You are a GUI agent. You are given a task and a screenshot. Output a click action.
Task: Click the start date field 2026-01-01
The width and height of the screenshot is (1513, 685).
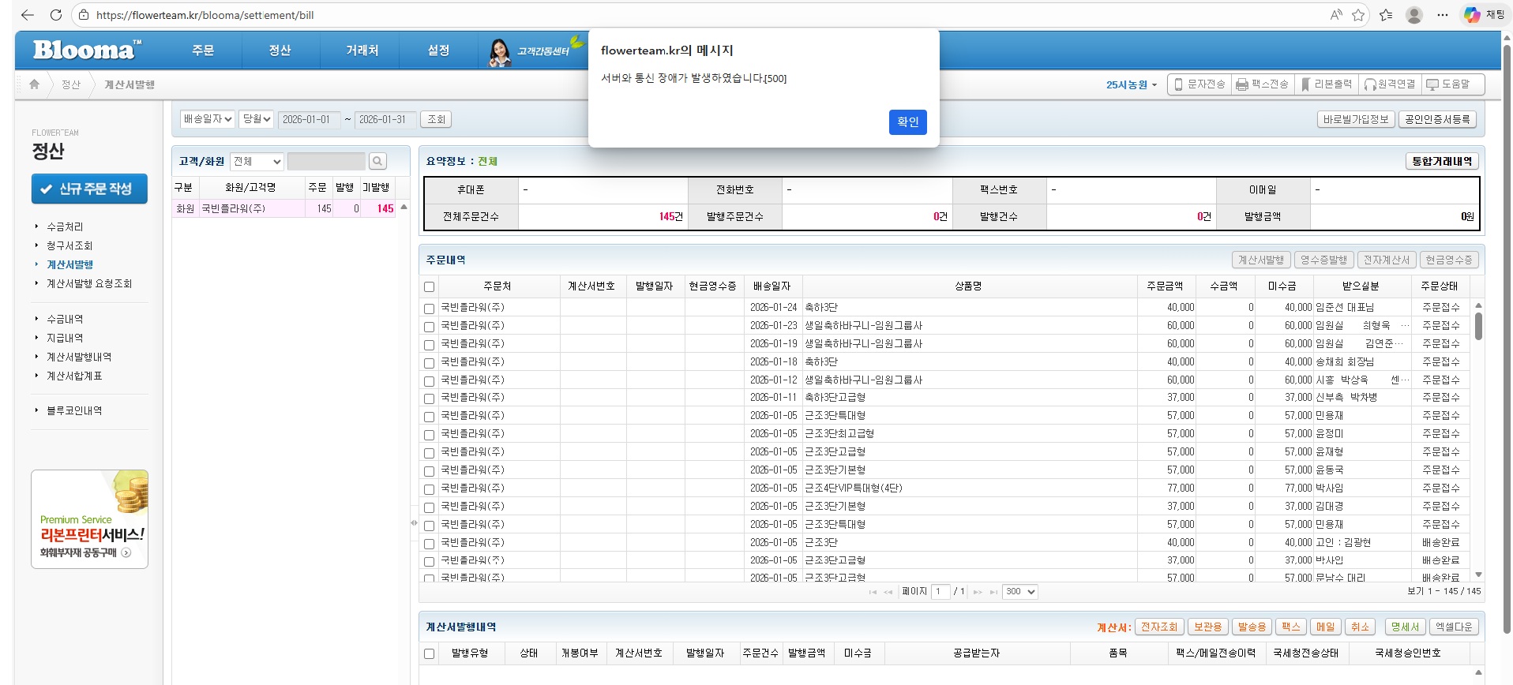307,120
